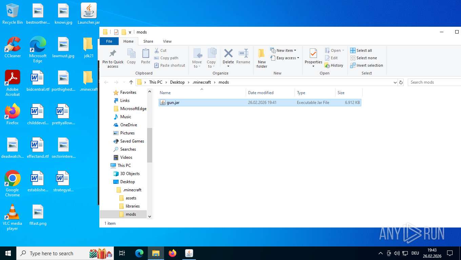Screen dimensions: 461x260
Task: Open VLC media player desktop shortcut
Action: tap(13, 217)
